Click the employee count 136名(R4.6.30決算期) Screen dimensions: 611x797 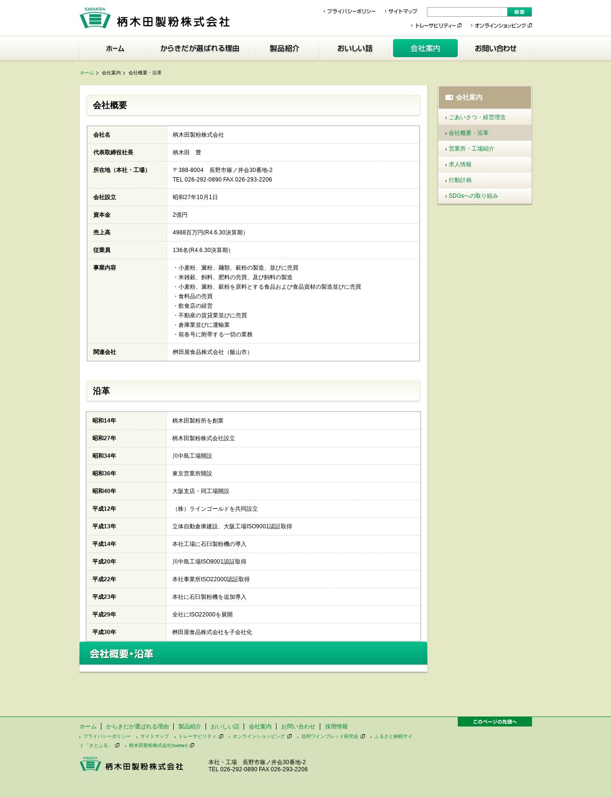point(202,250)
